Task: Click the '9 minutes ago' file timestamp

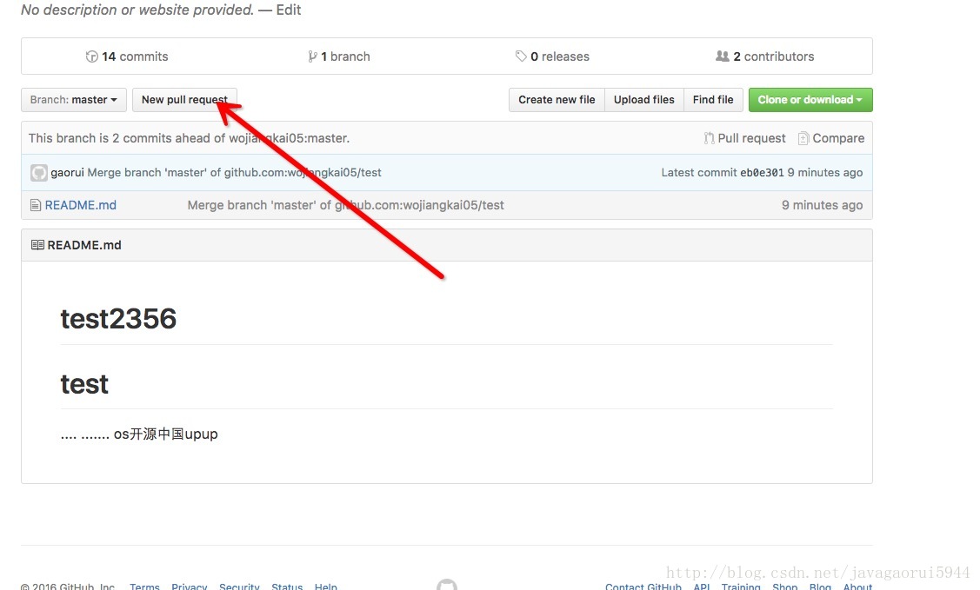Action: coord(822,205)
